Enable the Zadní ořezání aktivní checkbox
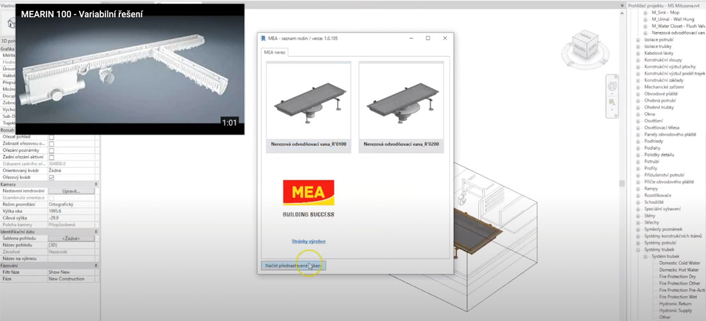This screenshot has height=321, width=706. click(x=52, y=157)
